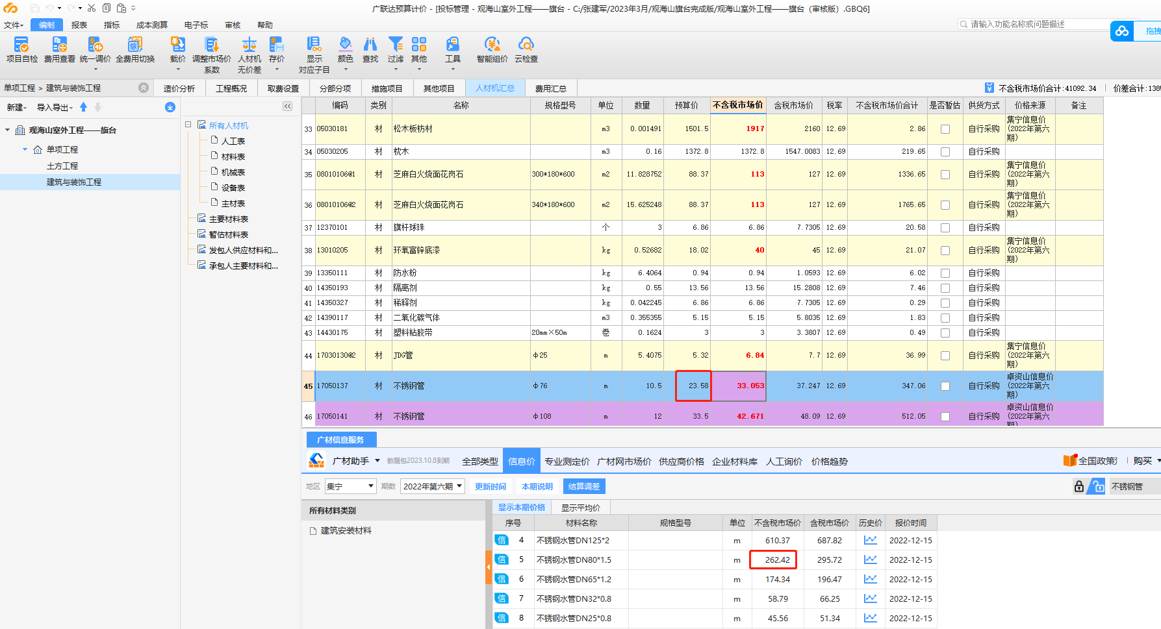Open 费用查看 tool
This screenshot has height=629, width=1161.
coord(59,45)
